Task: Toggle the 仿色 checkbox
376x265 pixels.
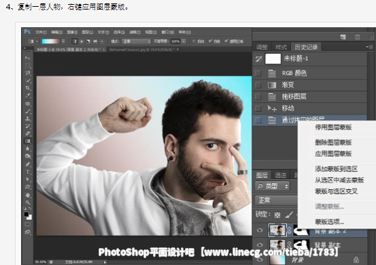Action: click(x=210, y=42)
